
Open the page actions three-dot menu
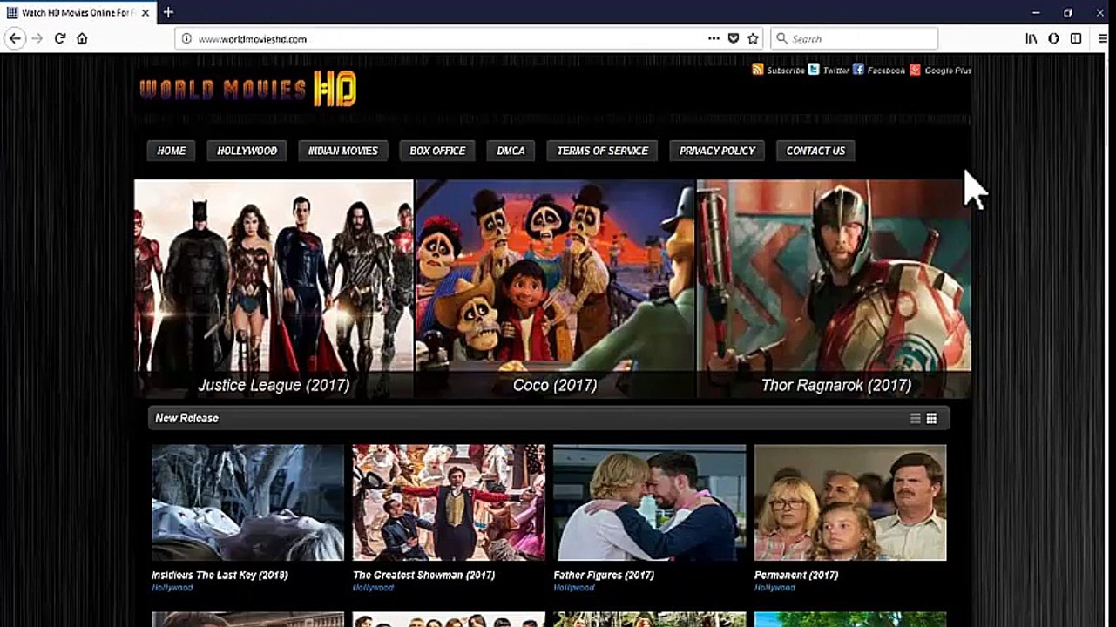click(x=714, y=38)
